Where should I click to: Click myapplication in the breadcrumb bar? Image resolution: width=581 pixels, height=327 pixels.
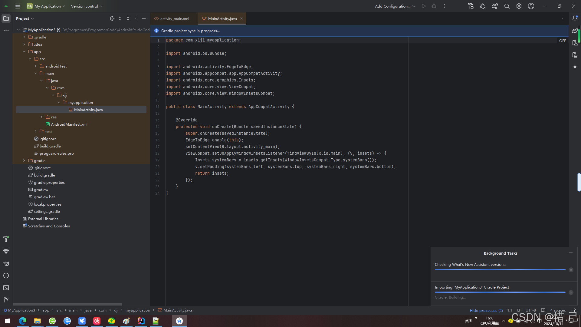coord(138,310)
